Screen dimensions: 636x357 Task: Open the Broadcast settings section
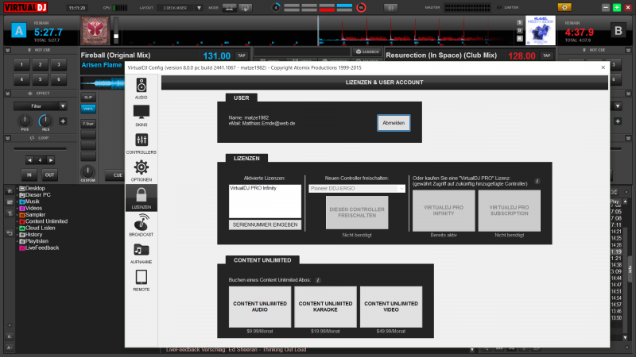[x=142, y=225]
